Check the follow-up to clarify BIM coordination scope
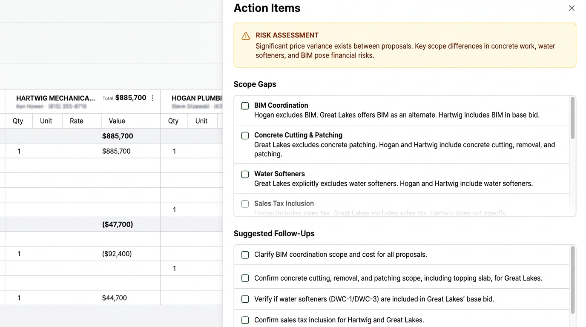This screenshot has width=586, height=327. point(245,255)
